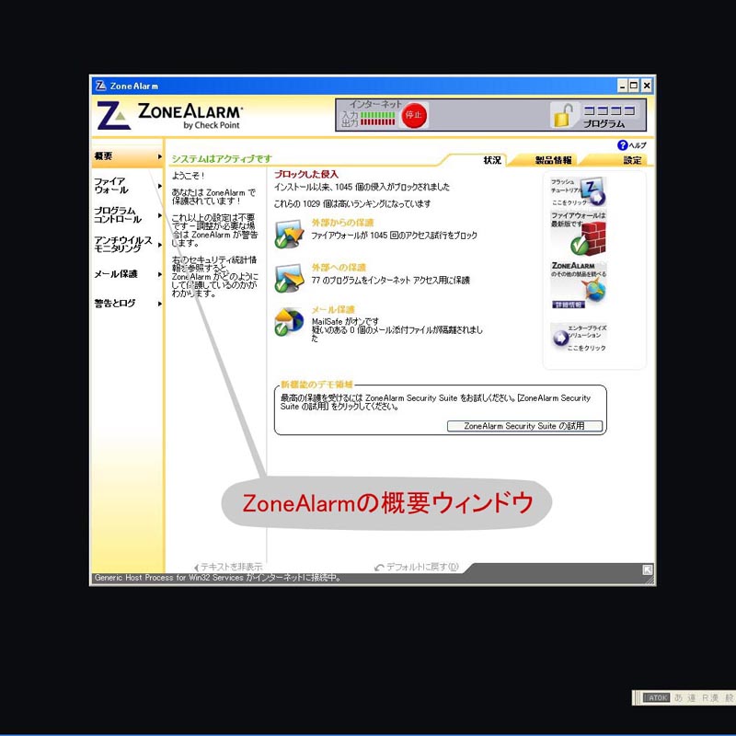
Task: Click the green 入力 traffic bar
Action: (x=378, y=115)
